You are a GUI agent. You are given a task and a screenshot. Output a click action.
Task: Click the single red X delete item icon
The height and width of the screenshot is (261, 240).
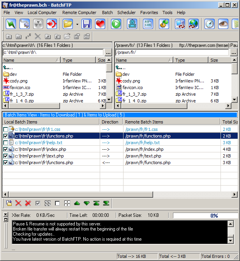(x=18, y=203)
